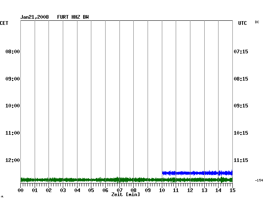Select the 12:00 CET time label
Image resolution: width=265 pixels, height=201 pixels.
13,160
